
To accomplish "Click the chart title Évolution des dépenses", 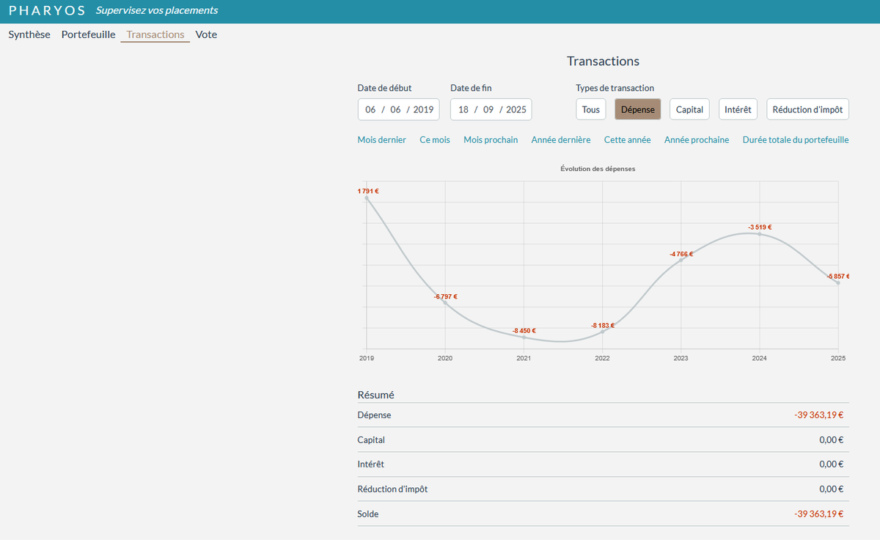I will pyautogui.click(x=598, y=169).
